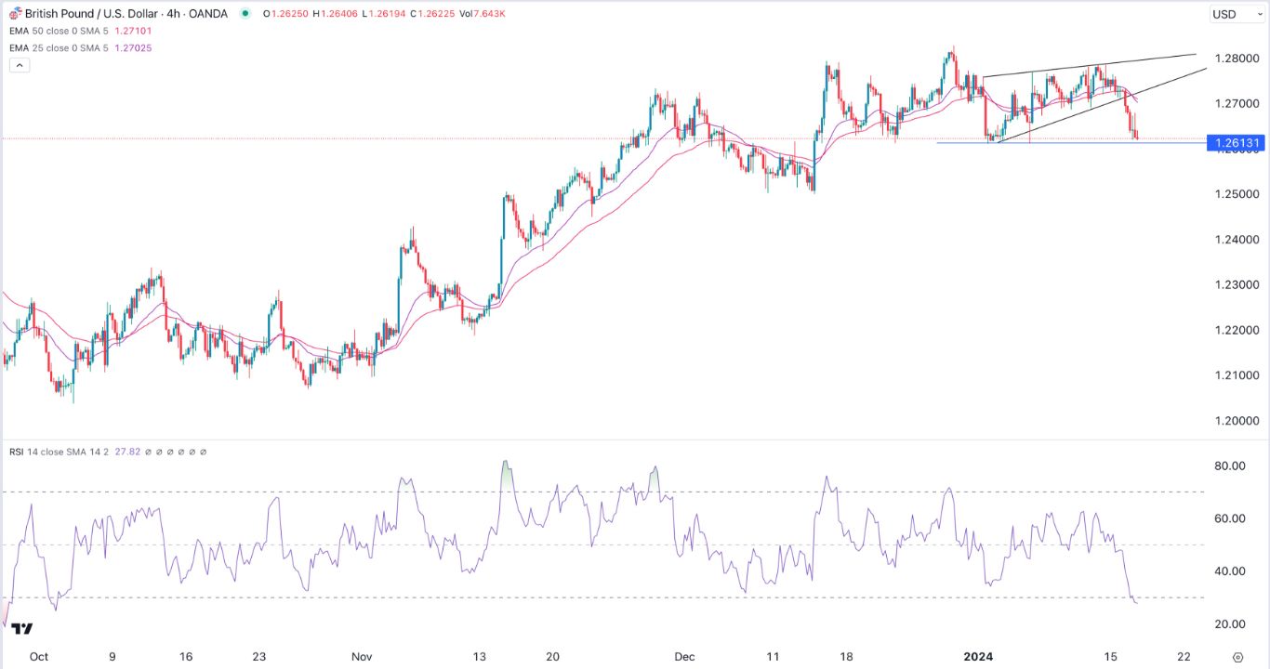The image size is (1270, 669).
Task: Click the Nov label on the time axis
Action: click(362, 656)
